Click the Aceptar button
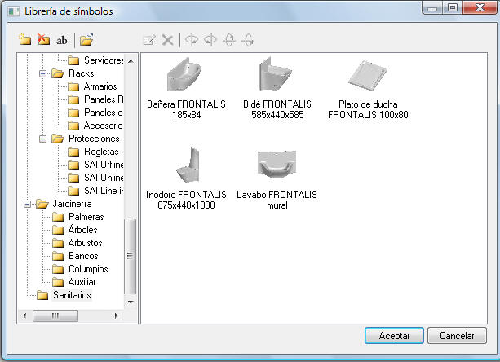This screenshot has width=500, height=362. (394, 336)
